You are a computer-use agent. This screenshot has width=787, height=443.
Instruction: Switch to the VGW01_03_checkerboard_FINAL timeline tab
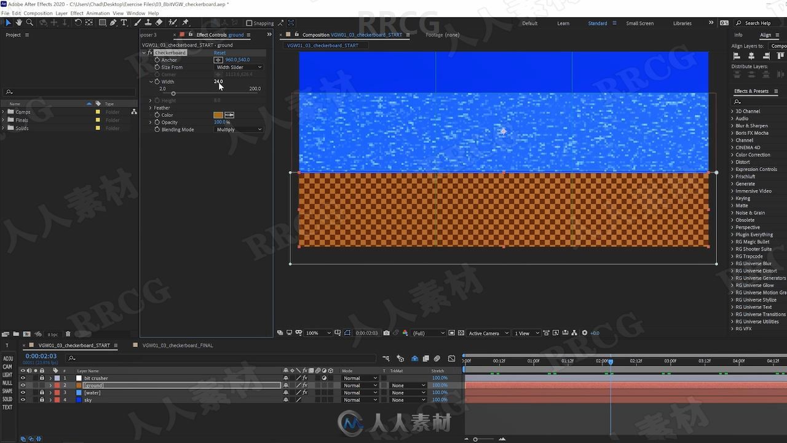tap(178, 345)
